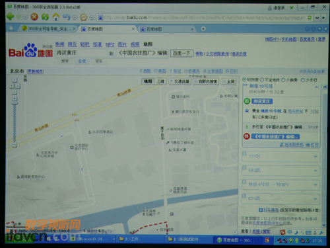This screenshot has height=248, width=330.
Task: Click the red stop loading icon
Action: [x=34, y=17]
